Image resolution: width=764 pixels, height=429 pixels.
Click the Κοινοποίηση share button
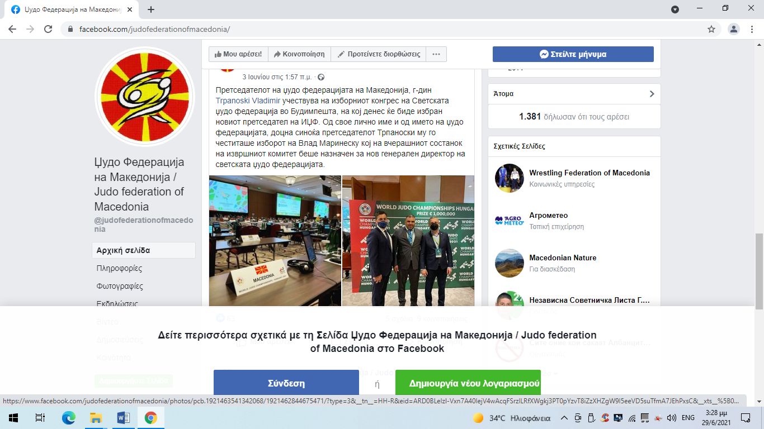pyautogui.click(x=300, y=54)
